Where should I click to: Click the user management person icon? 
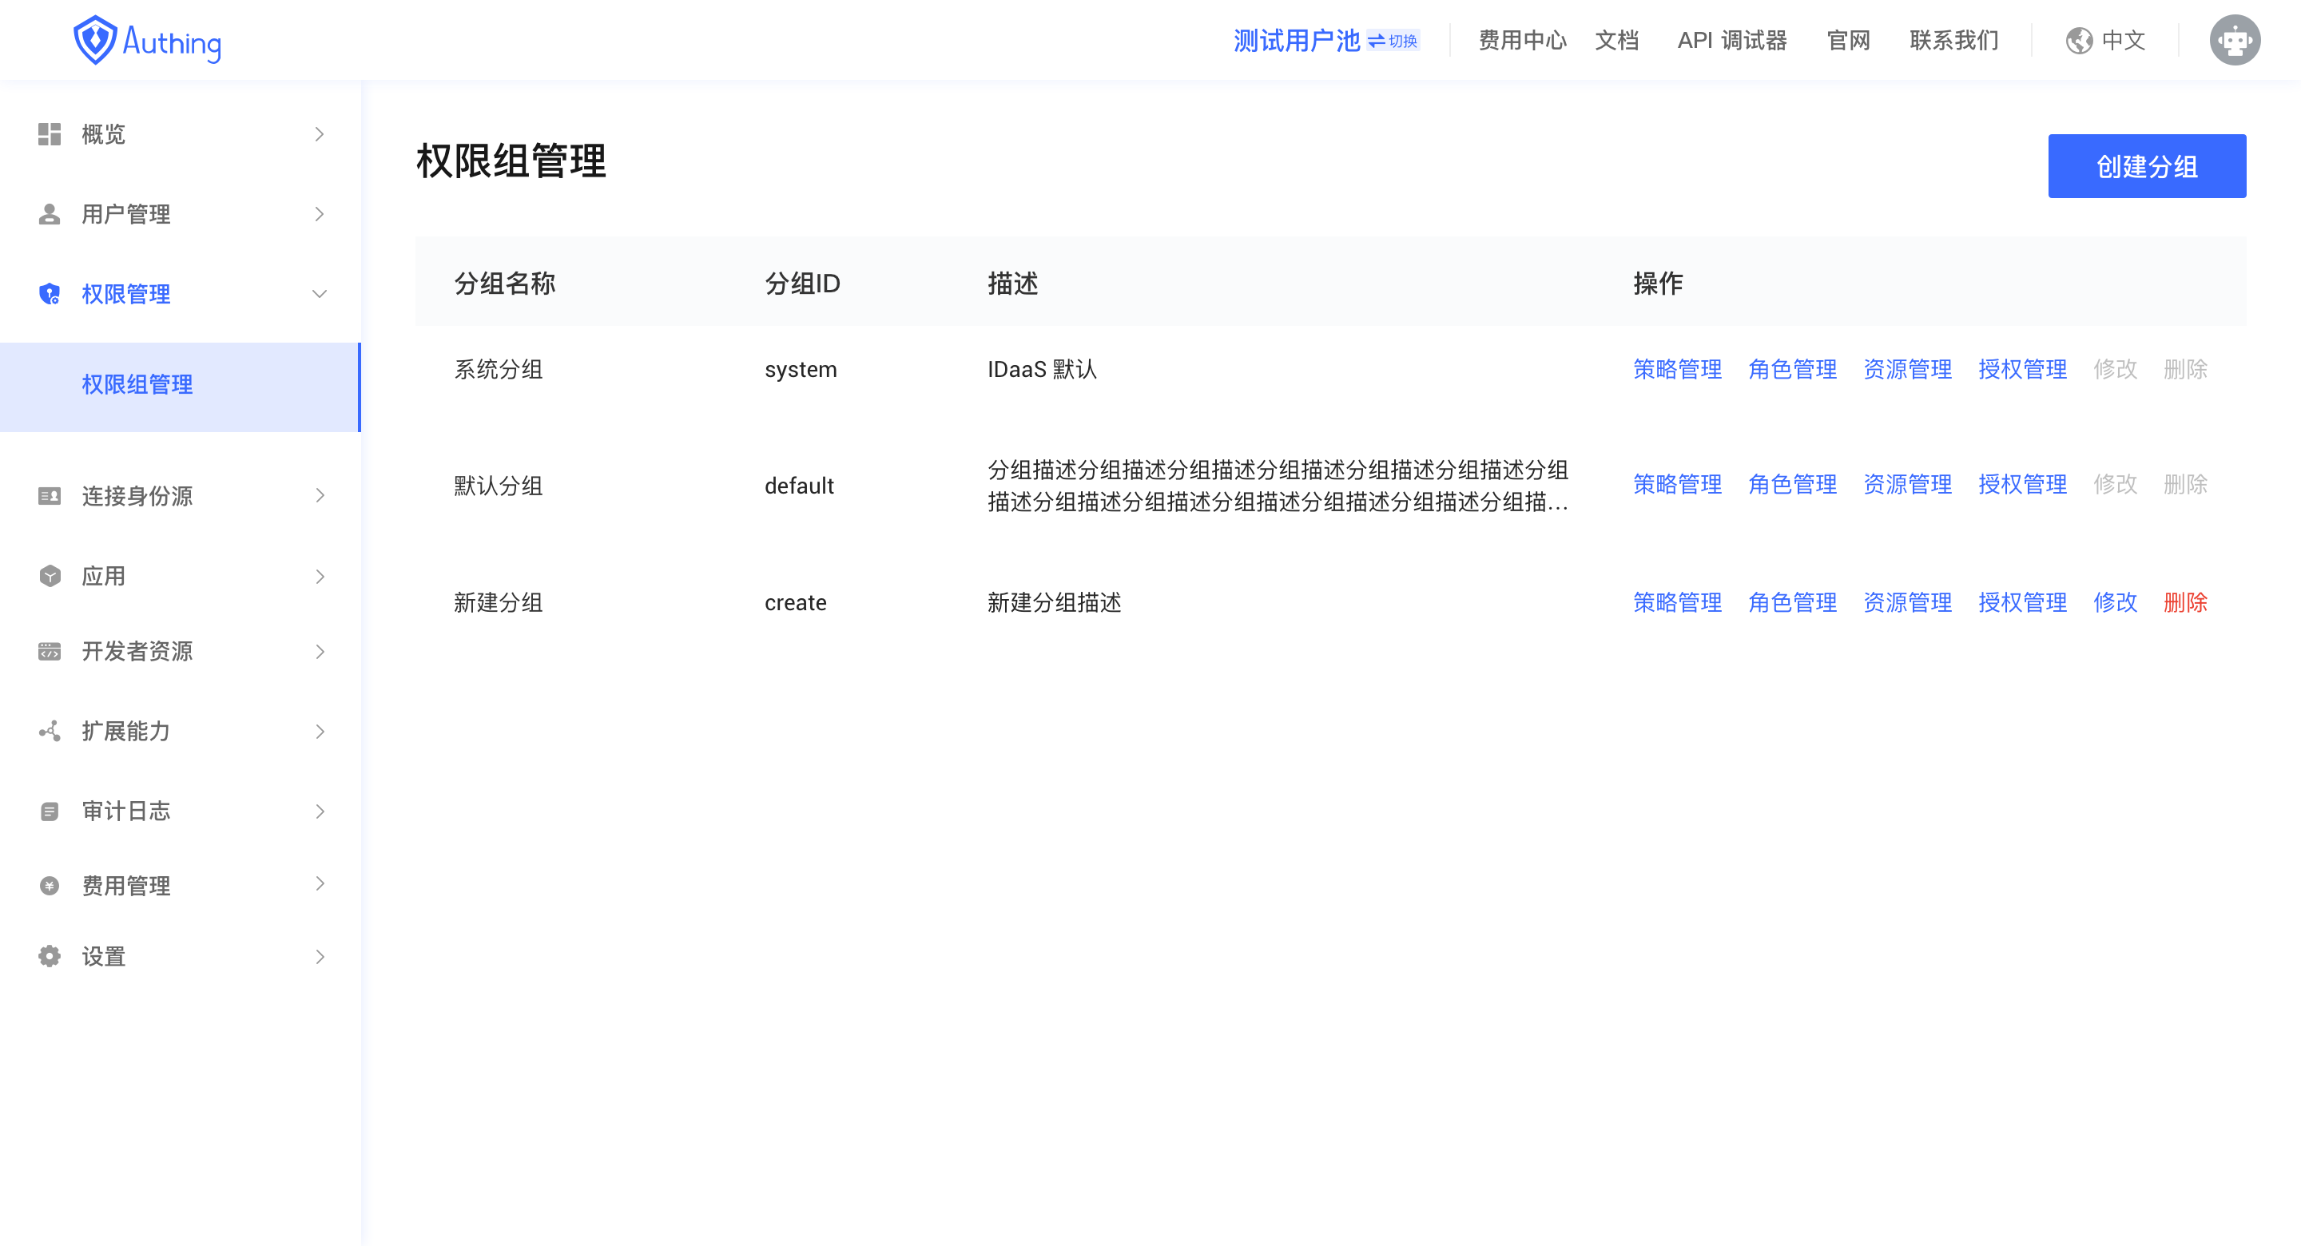pos(49,214)
